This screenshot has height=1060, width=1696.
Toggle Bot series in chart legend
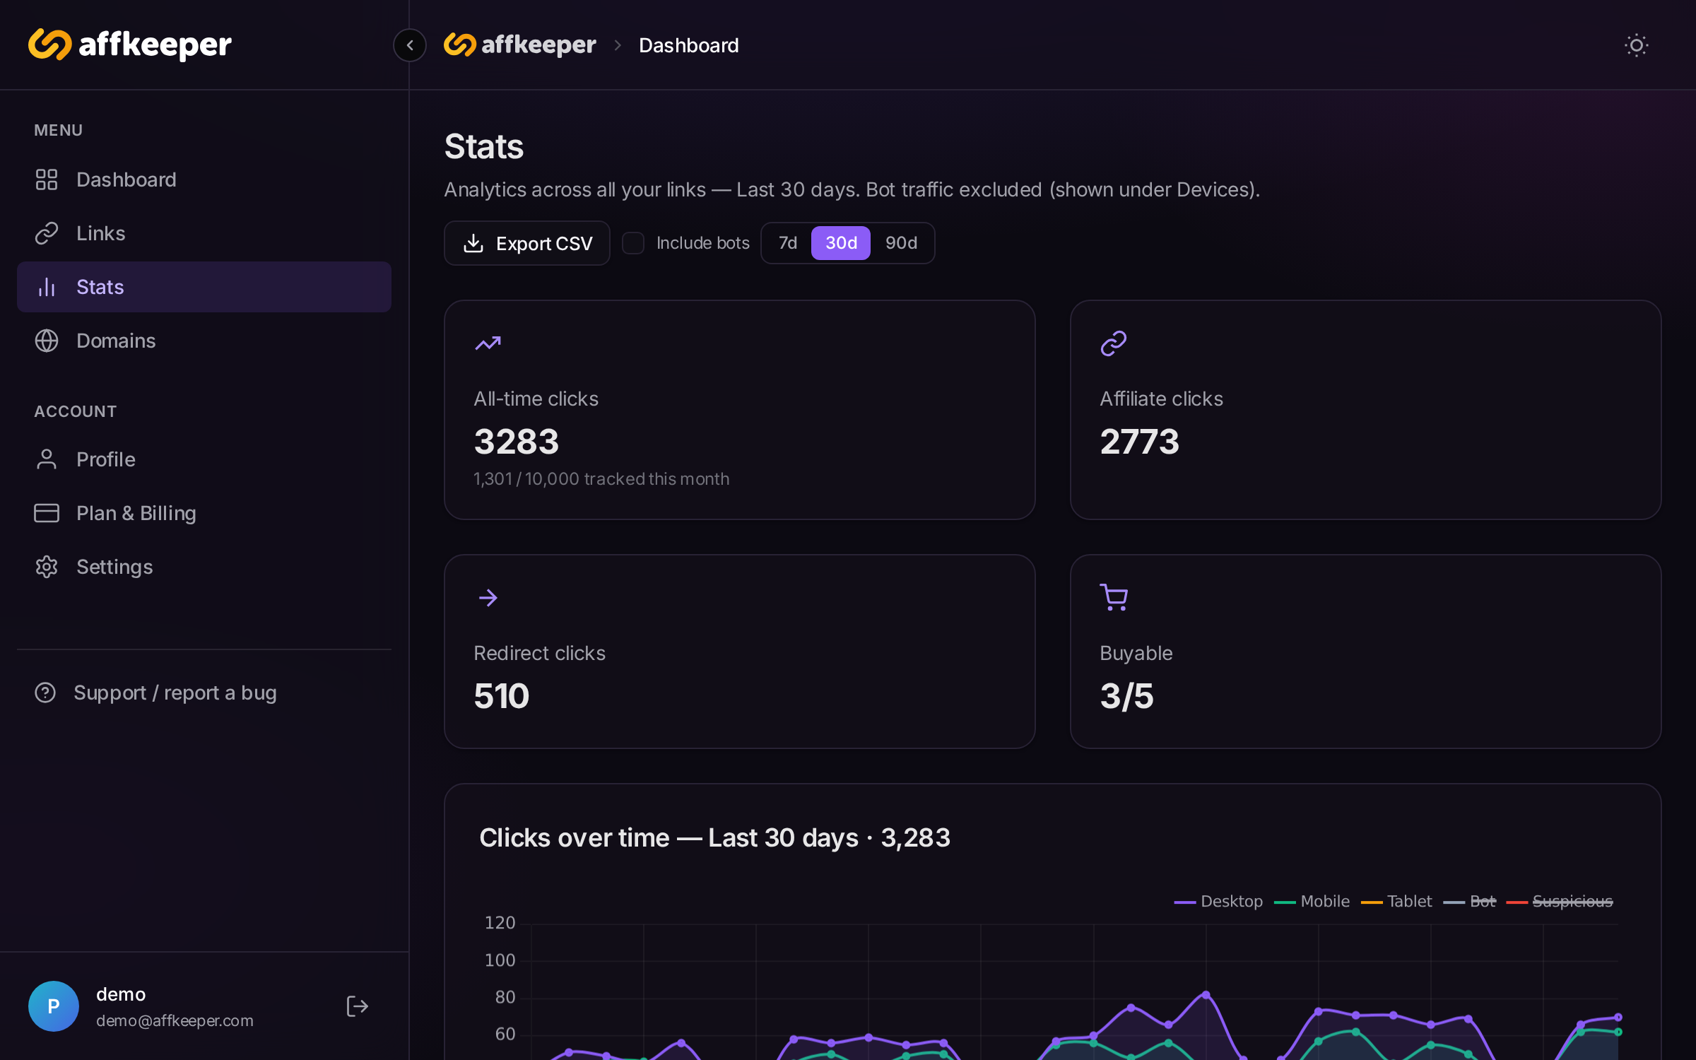click(1470, 901)
